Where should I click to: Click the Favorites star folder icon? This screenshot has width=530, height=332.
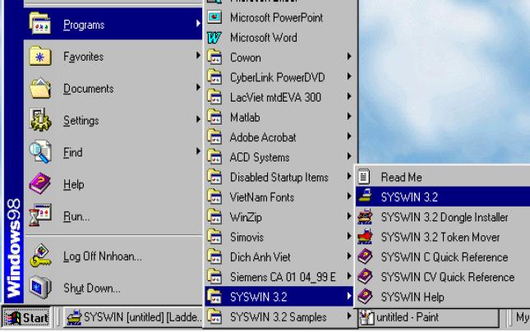coord(40,56)
